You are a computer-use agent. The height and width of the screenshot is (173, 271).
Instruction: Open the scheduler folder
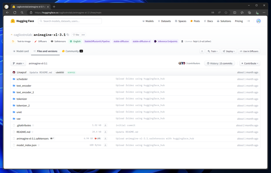pyautogui.click(x=22, y=79)
